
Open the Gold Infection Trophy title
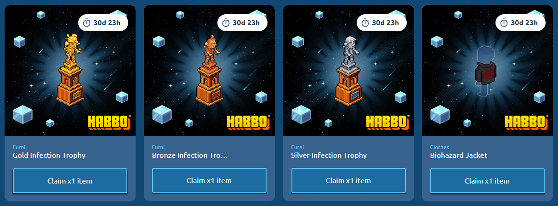pyautogui.click(x=49, y=155)
